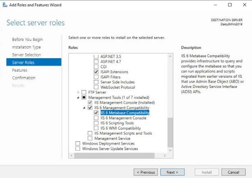Select Windows Server Update Services label
The height and width of the screenshot is (178, 252).
[110, 149]
